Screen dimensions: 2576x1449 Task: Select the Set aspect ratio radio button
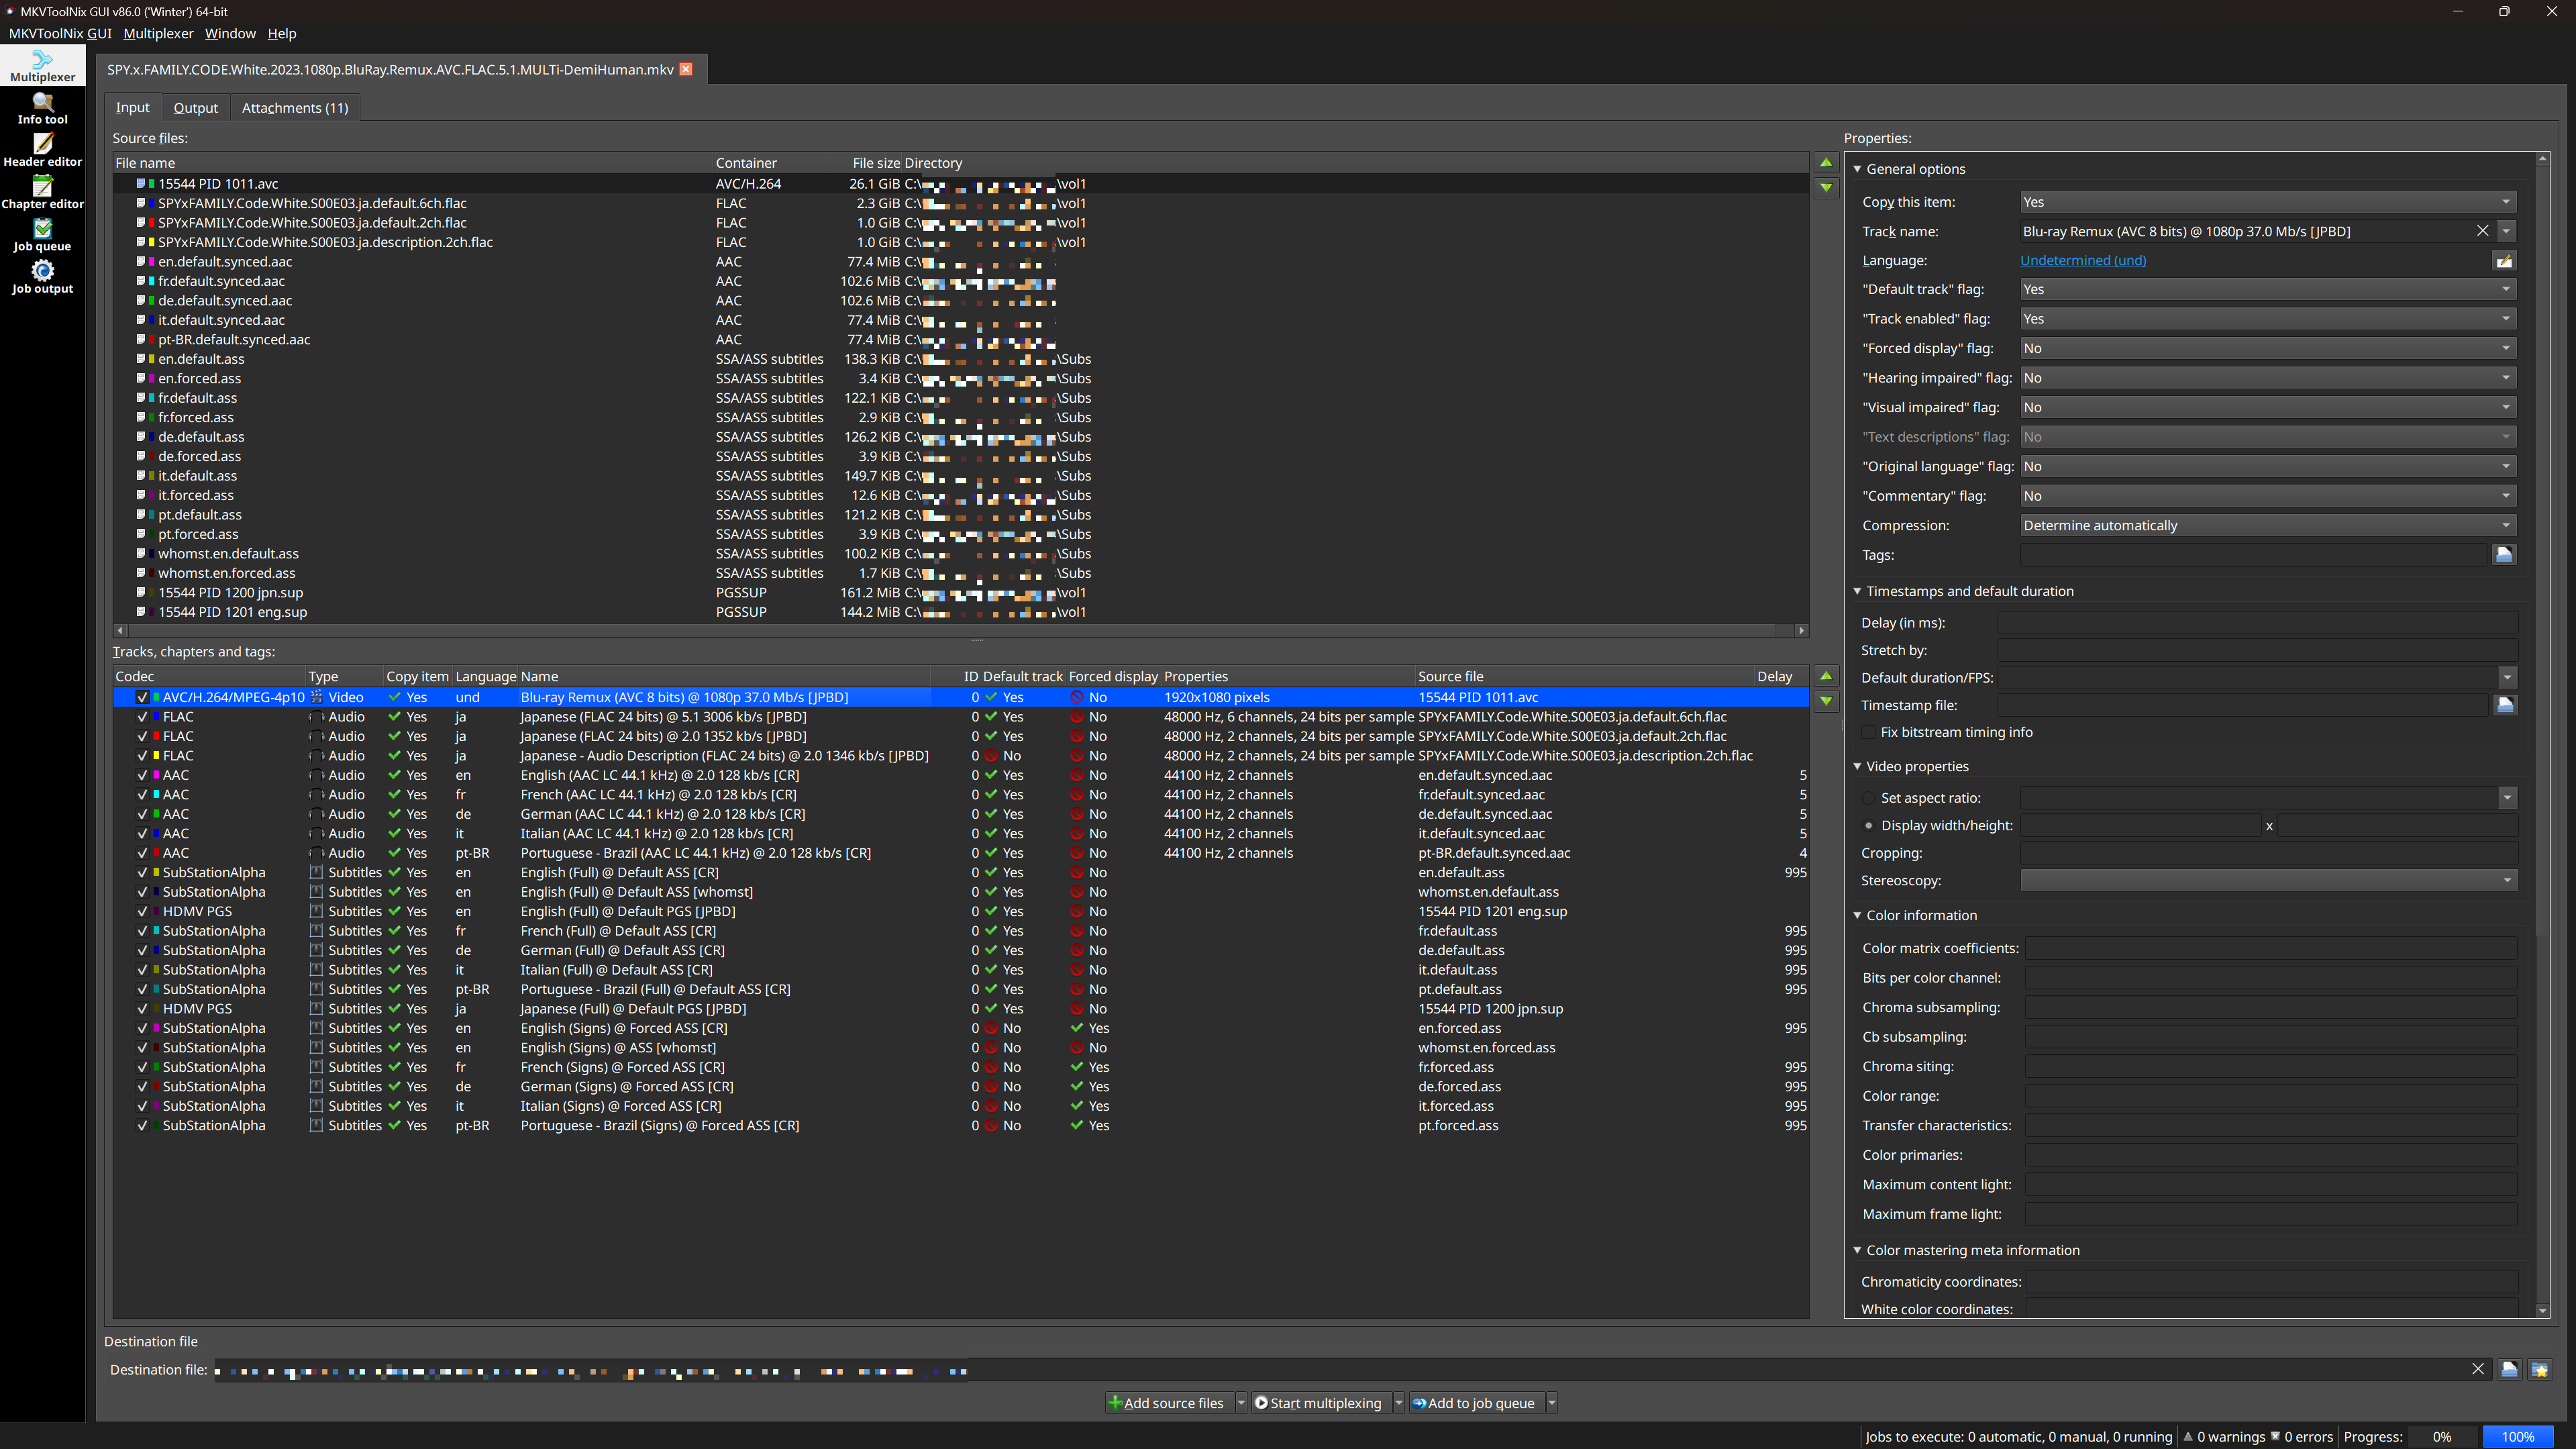(1868, 798)
